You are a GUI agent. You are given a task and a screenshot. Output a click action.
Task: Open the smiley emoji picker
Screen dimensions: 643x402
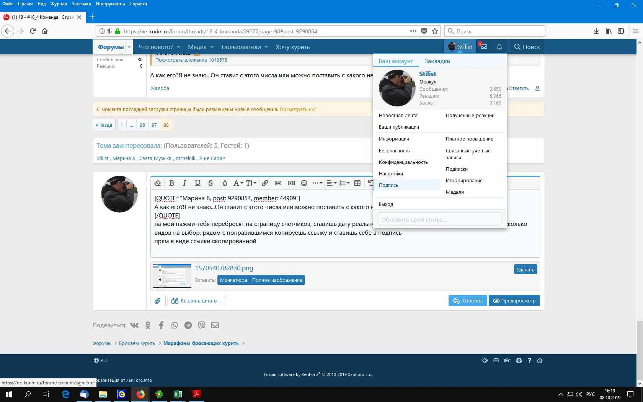coord(304,183)
